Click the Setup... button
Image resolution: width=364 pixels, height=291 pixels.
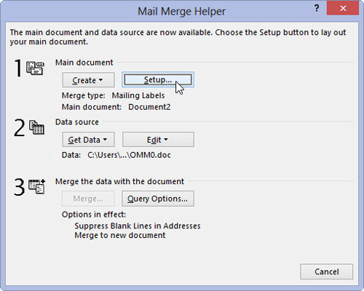(158, 79)
